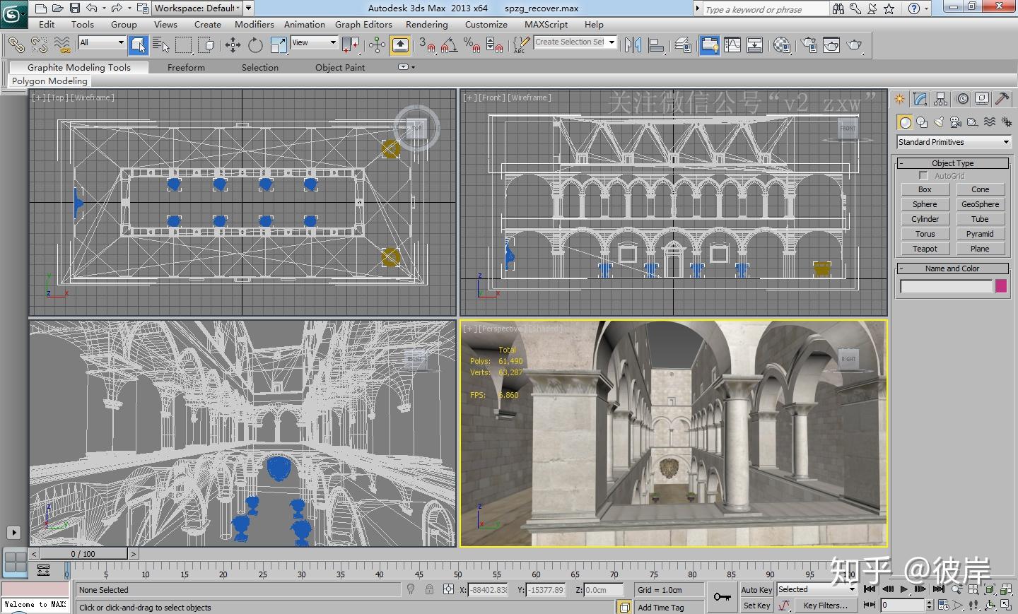Click the magenta object color swatch

pyautogui.click(x=1001, y=286)
